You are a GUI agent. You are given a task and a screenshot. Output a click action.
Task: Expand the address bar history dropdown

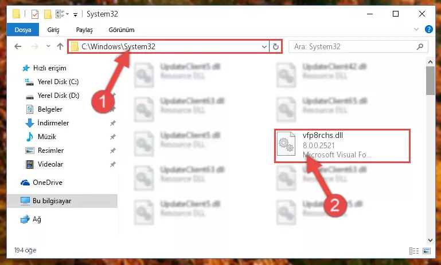coord(264,46)
